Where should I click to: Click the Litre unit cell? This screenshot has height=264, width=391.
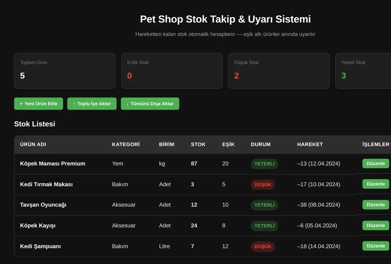(165, 246)
